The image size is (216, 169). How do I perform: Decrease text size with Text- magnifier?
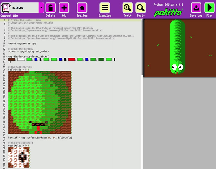141,8
